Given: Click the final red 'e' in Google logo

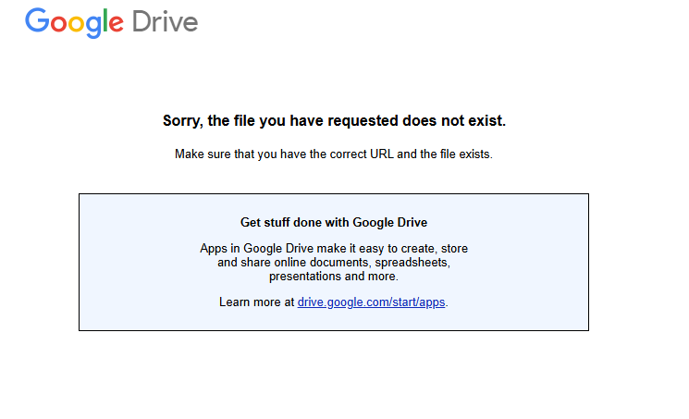Looking at the screenshot, I should click(x=117, y=24).
